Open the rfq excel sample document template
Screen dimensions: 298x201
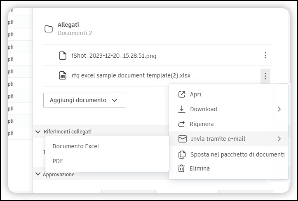(x=131, y=76)
